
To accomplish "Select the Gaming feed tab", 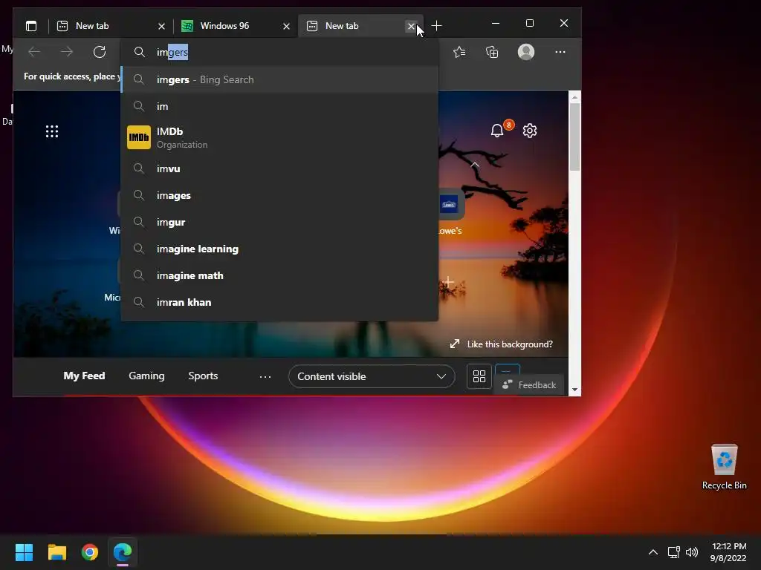I will click(x=146, y=376).
